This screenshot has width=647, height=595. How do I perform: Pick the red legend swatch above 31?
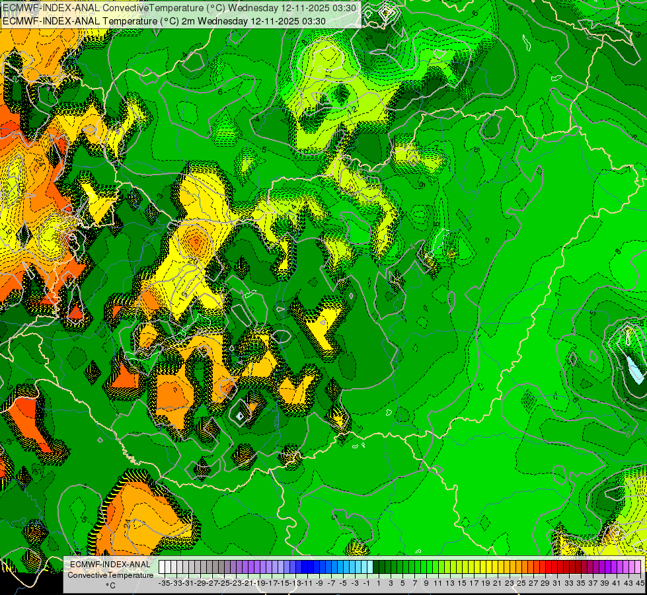[x=554, y=567]
